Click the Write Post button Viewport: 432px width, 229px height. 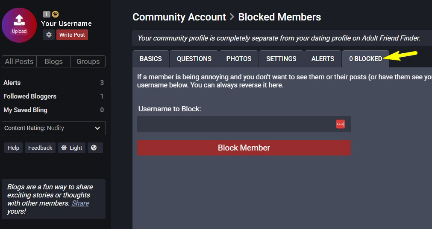(72, 35)
